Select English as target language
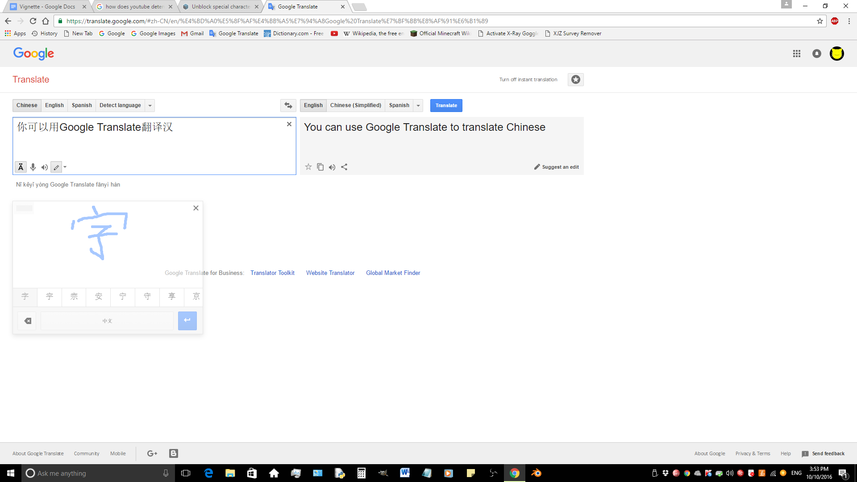 (x=313, y=105)
